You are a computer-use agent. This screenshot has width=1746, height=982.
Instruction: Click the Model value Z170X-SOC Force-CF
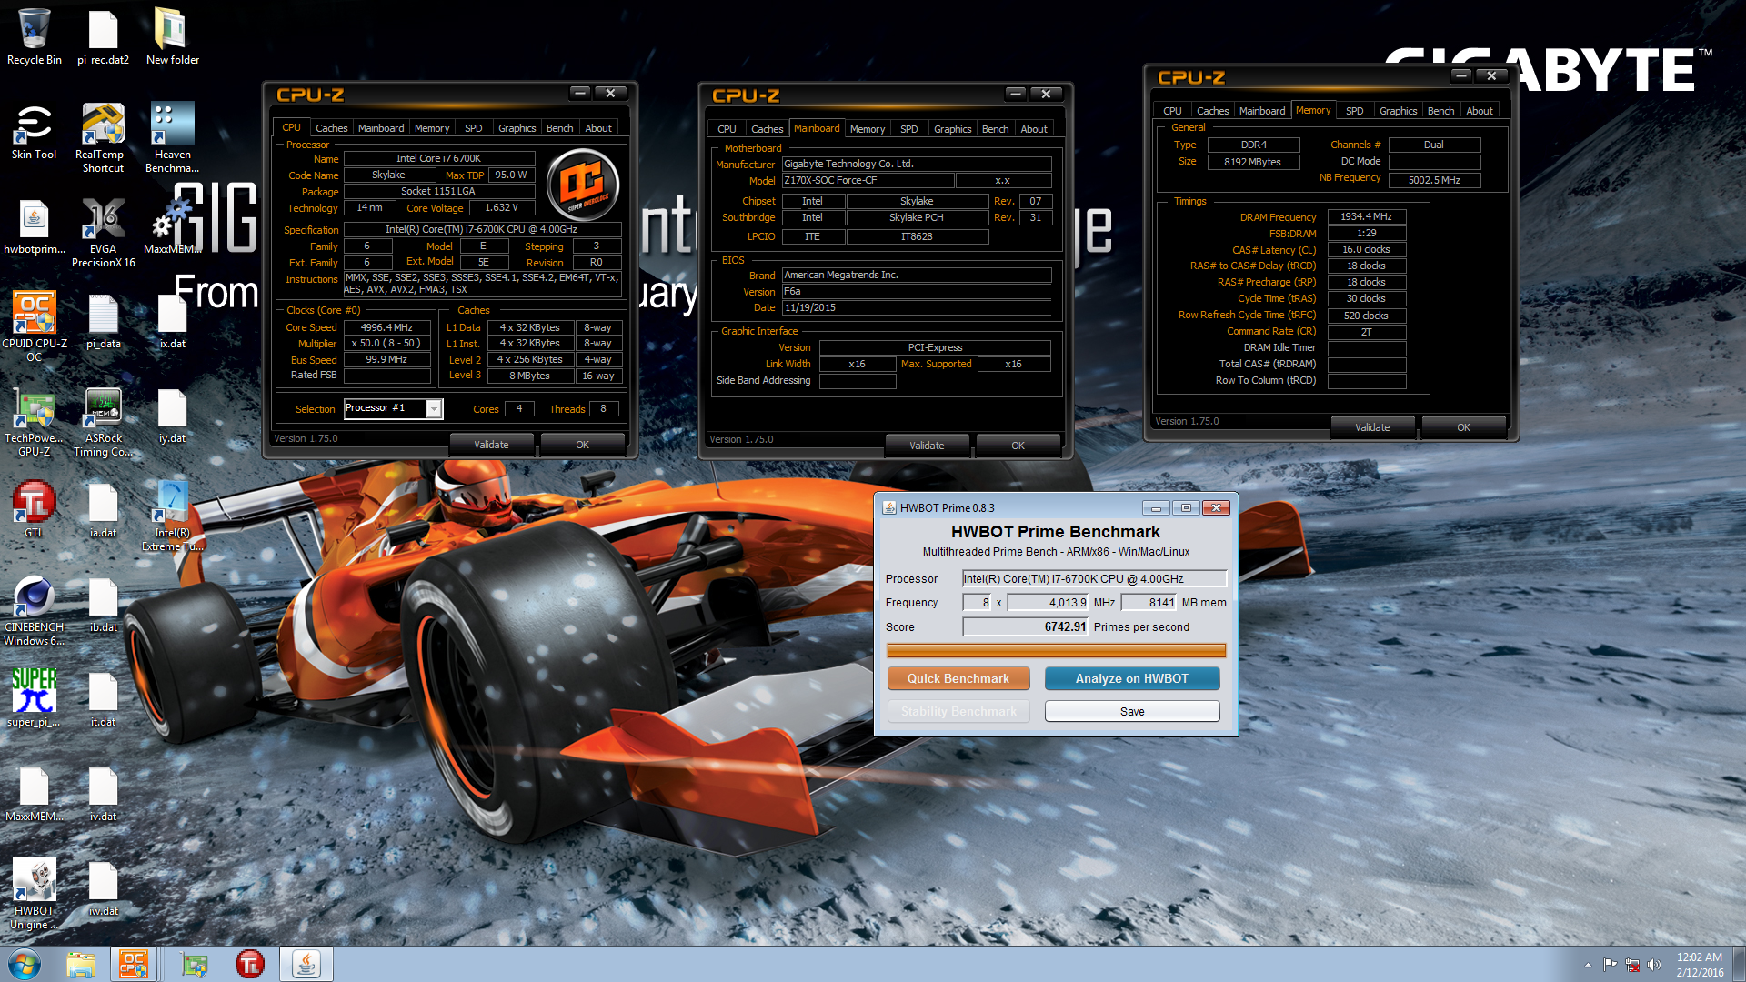pyautogui.click(x=868, y=180)
